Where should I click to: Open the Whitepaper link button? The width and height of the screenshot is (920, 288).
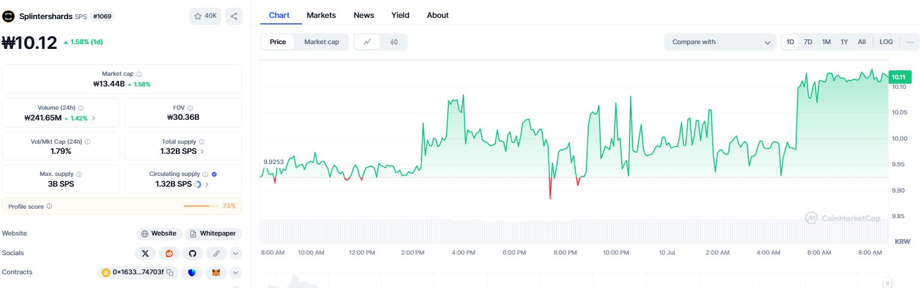pyautogui.click(x=213, y=234)
